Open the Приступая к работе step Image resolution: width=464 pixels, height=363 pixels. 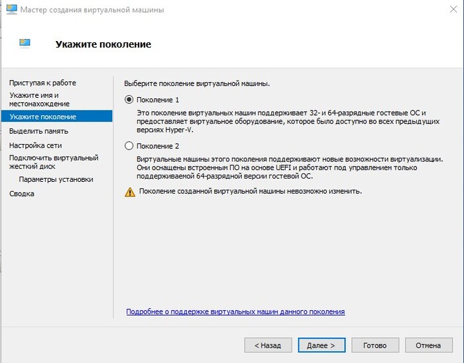(x=42, y=83)
